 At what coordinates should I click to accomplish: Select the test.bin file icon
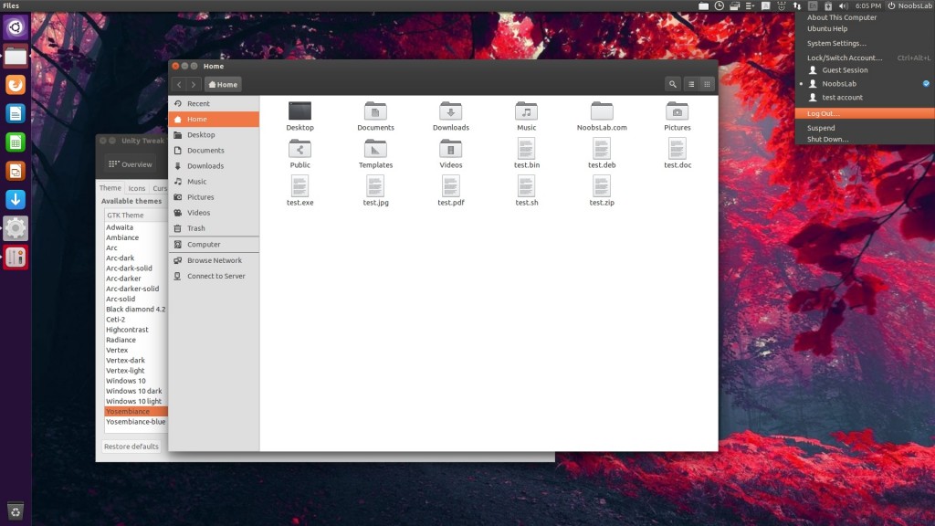(527, 149)
